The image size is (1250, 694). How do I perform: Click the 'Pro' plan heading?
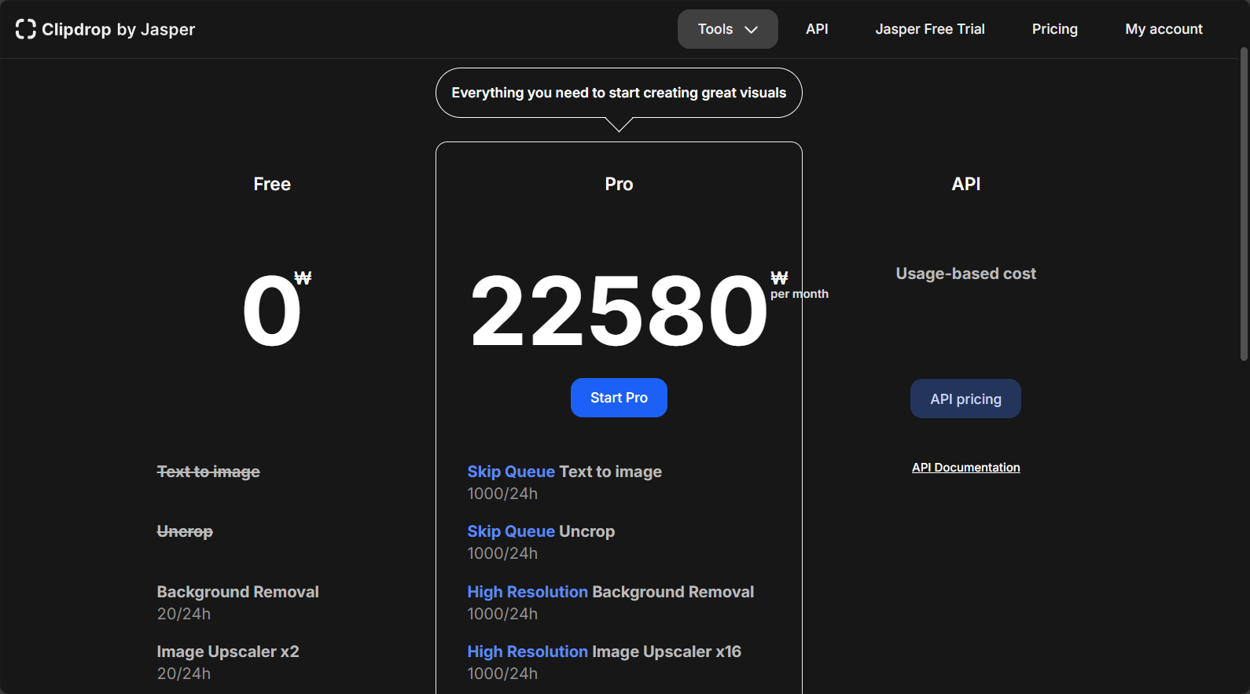[x=619, y=184]
